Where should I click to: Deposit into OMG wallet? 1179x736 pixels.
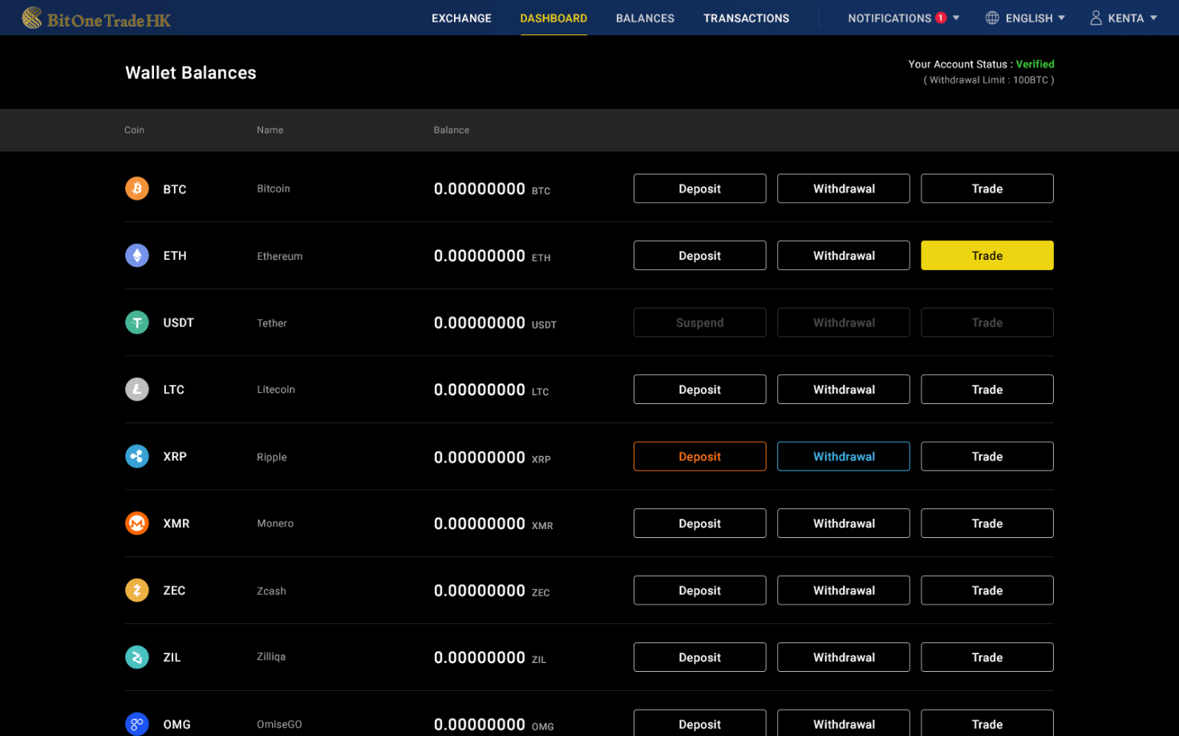coord(699,723)
